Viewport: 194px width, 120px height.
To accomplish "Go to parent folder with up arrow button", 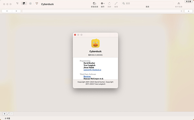I will [x=189, y=11].
